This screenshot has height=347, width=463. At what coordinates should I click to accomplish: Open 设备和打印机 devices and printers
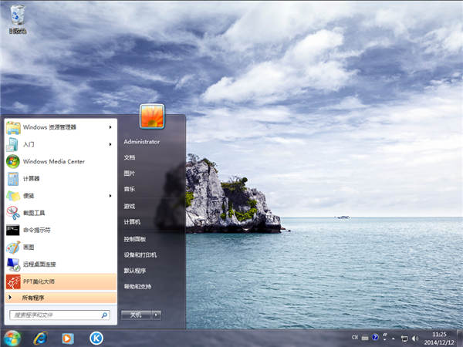click(140, 255)
